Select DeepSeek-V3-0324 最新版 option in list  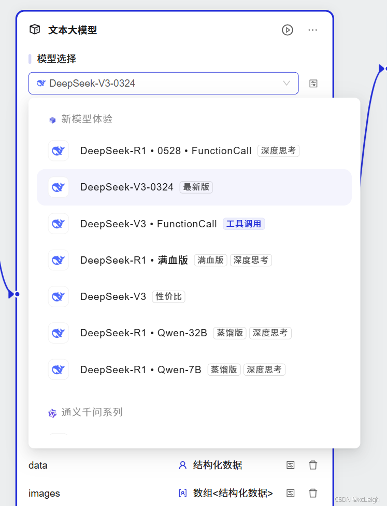pyautogui.click(x=194, y=187)
